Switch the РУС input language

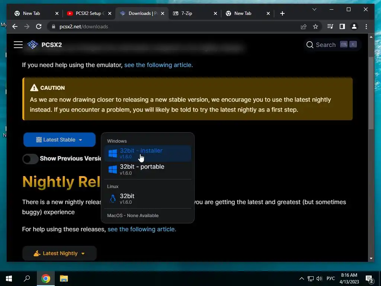click(x=331, y=279)
